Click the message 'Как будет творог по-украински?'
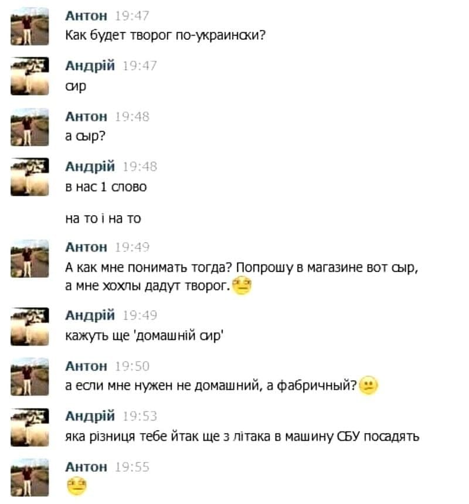469x504 pixels. pyautogui.click(x=165, y=35)
